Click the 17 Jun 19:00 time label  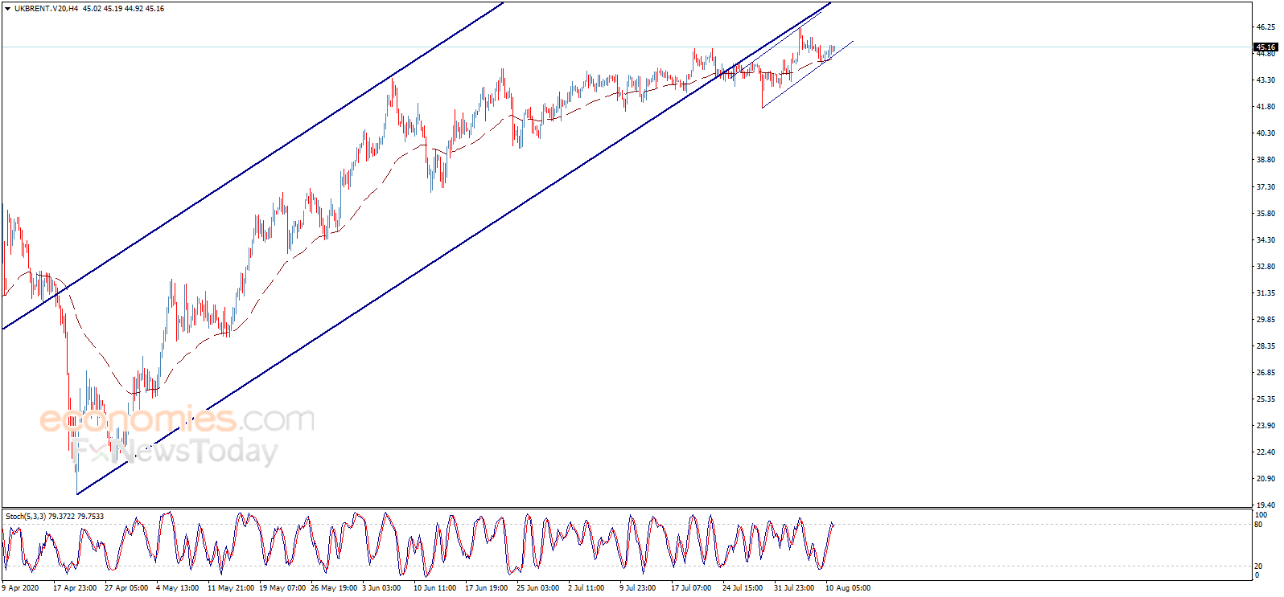pos(487,588)
